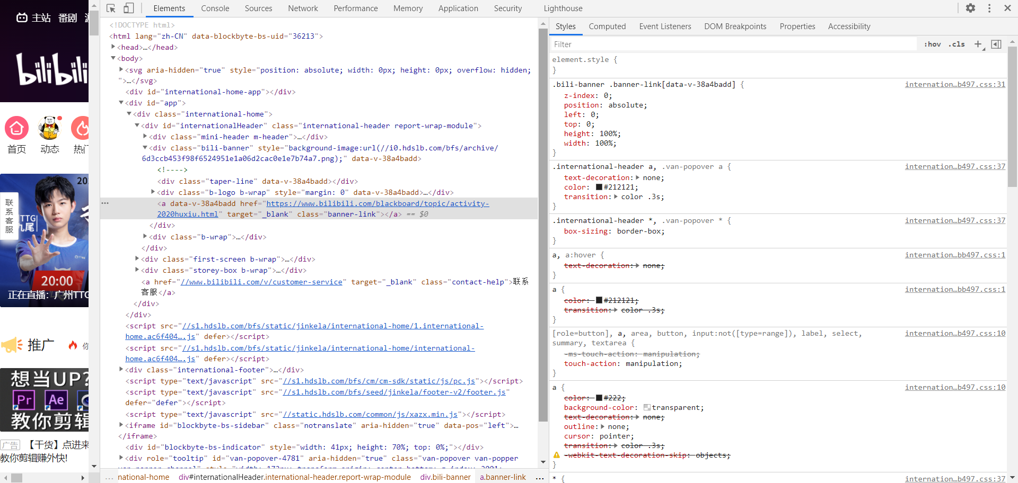Click the 动态 mascot icon

pos(49,128)
